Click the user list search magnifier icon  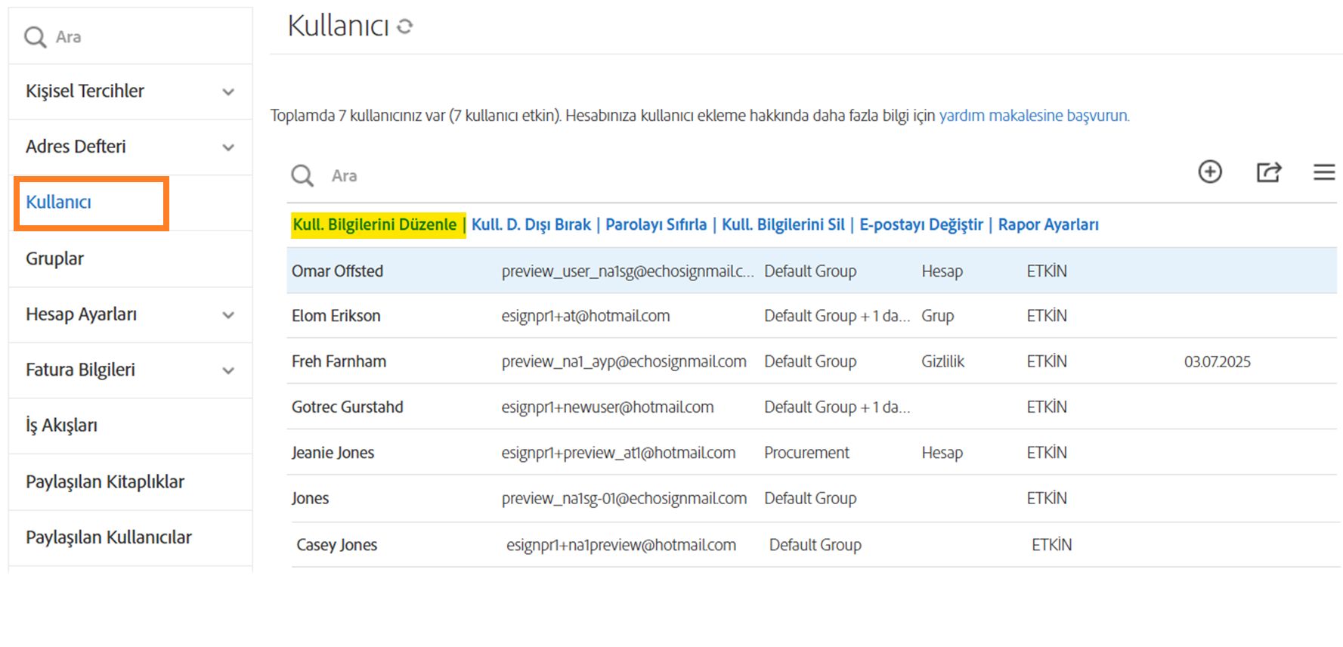(302, 176)
